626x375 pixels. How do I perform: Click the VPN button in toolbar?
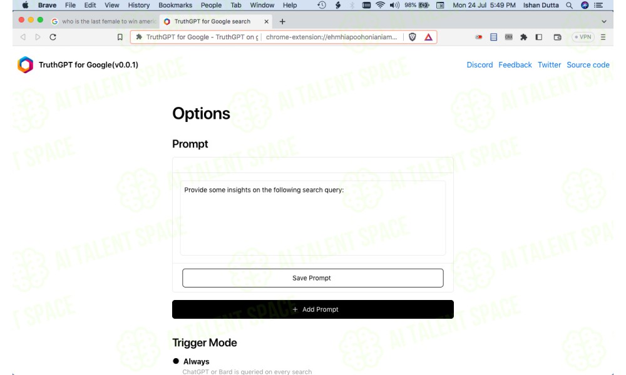click(x=583, y=37)
